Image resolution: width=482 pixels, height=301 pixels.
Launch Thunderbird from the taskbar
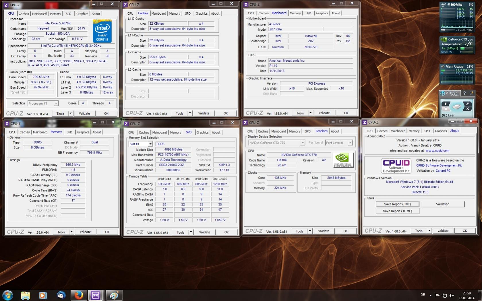click(x=61, y=295)
